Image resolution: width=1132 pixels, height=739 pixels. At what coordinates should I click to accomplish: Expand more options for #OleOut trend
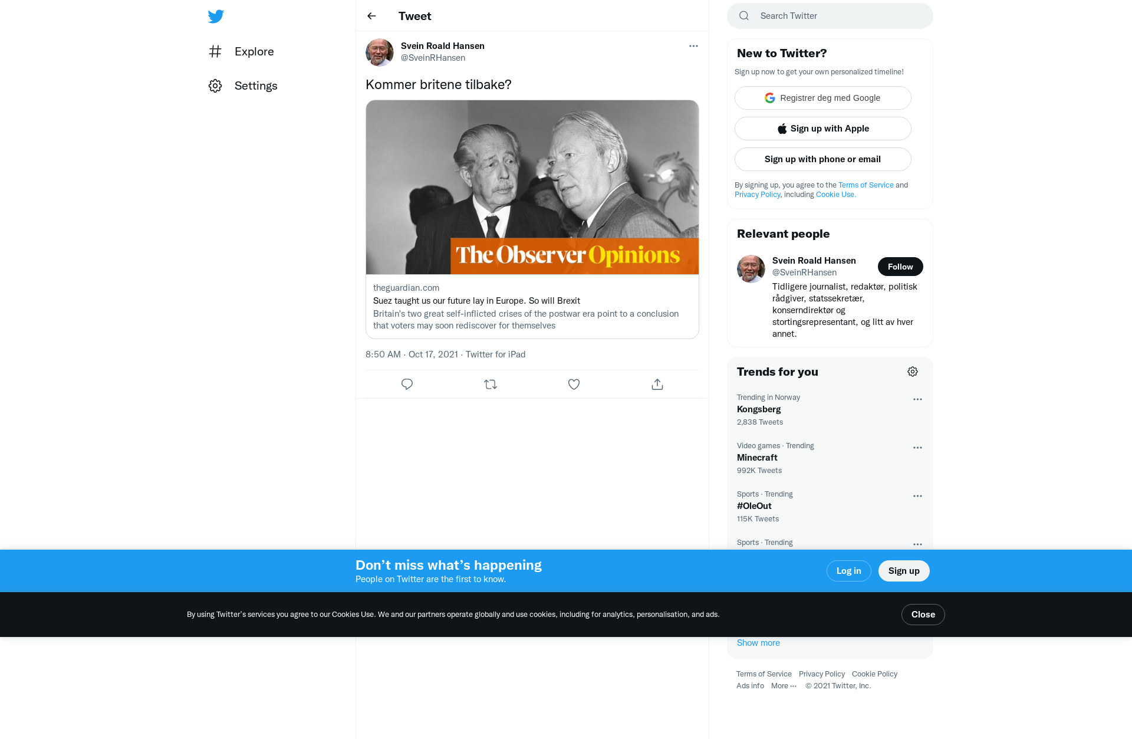point(917,496)
